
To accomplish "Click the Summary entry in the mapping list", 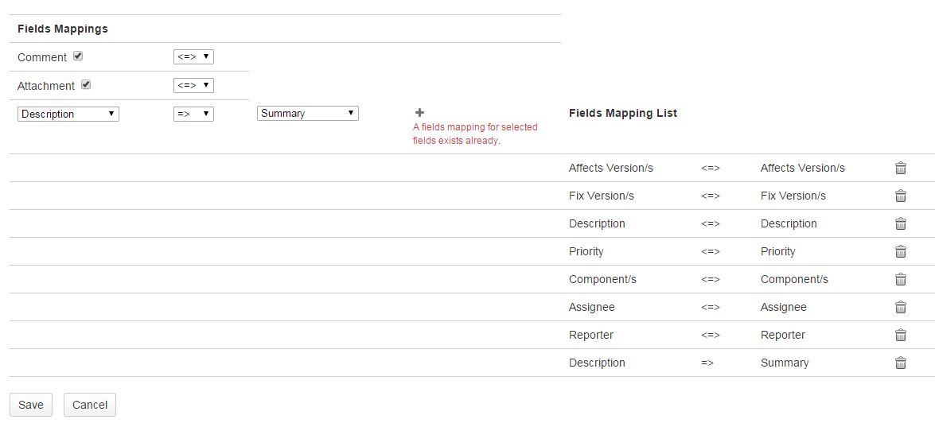I will click(x=785, y=363).
